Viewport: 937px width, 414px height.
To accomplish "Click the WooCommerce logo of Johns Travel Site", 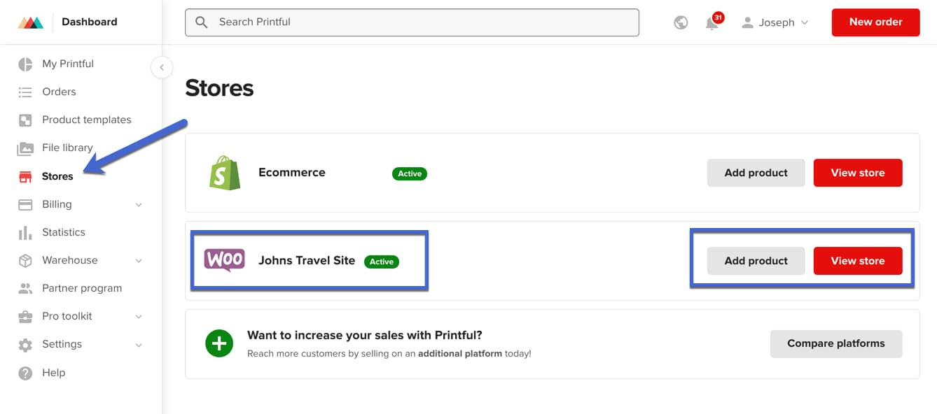I will pos(224,260).
